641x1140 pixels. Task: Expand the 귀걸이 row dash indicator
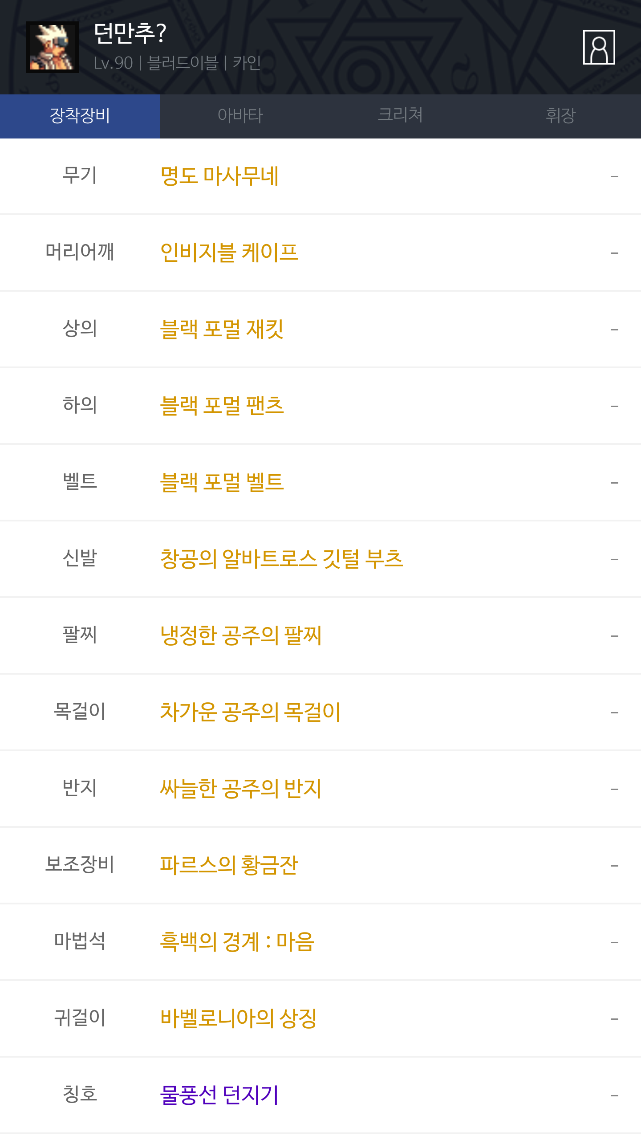[614, 1019]
